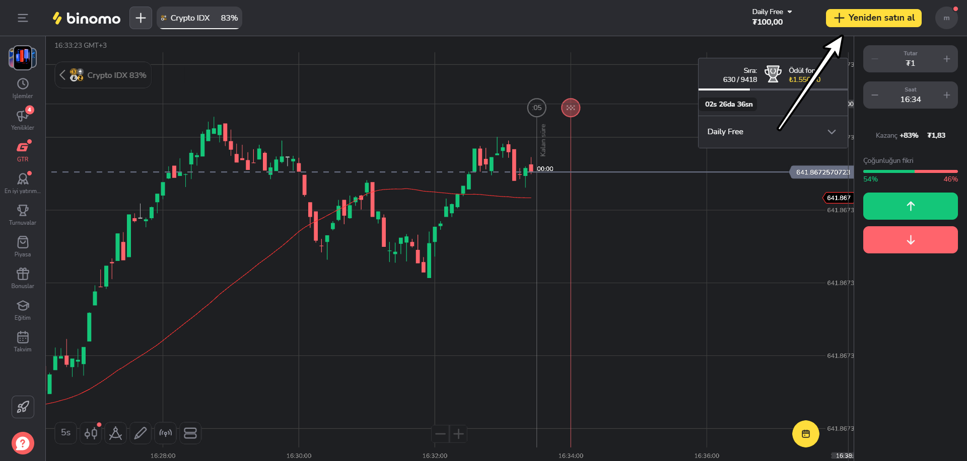Decrease the Saat time with minus
Screen dimensions: 967x461
click(x=875, y=95)
